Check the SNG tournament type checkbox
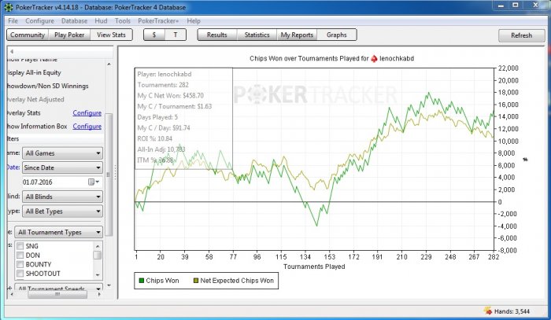Screen dimensions: 551x320 [20, 246]
